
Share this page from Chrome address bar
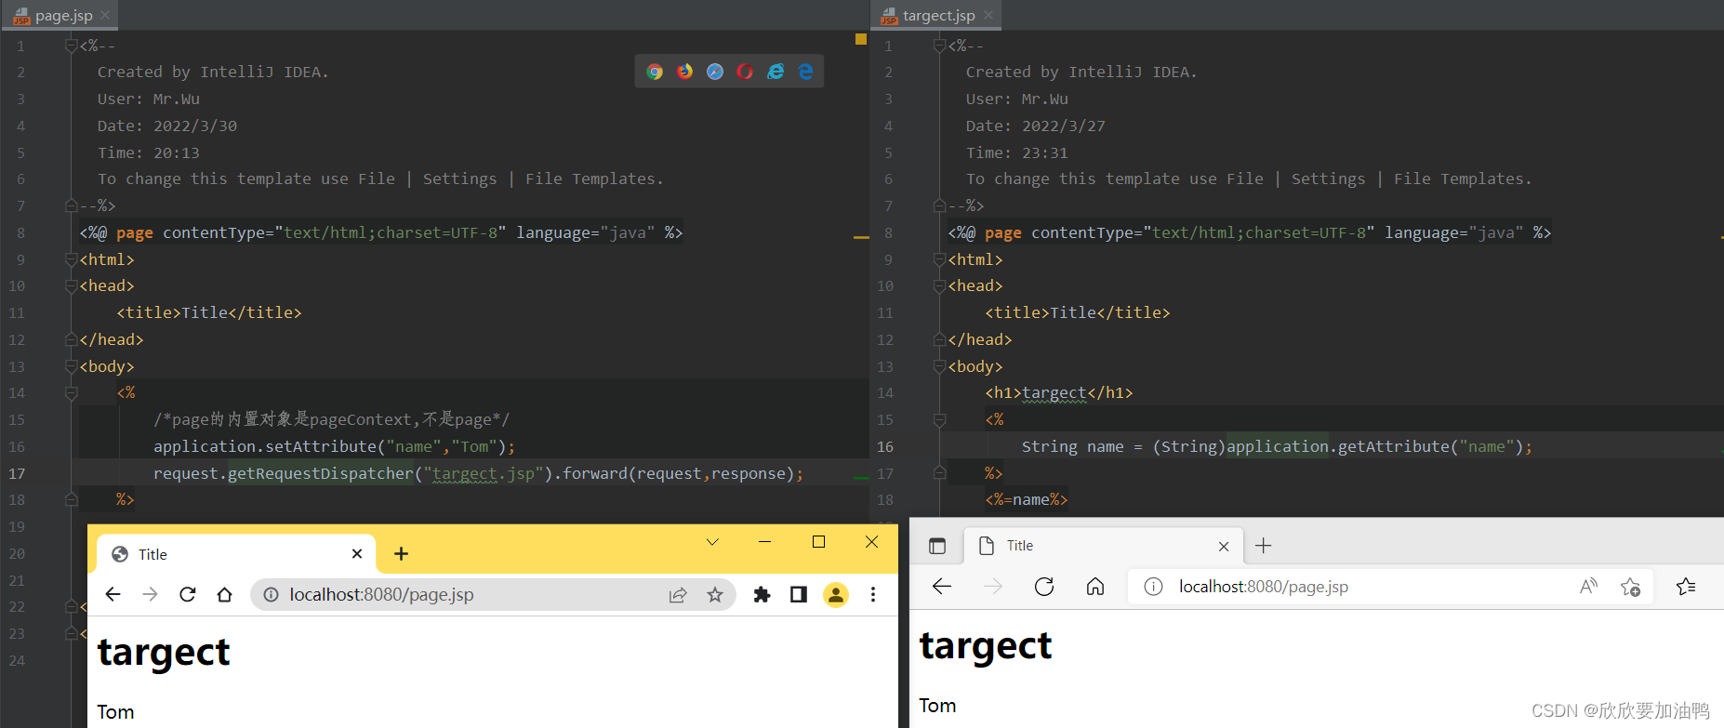pyautogui.click(x=678, y=594)
